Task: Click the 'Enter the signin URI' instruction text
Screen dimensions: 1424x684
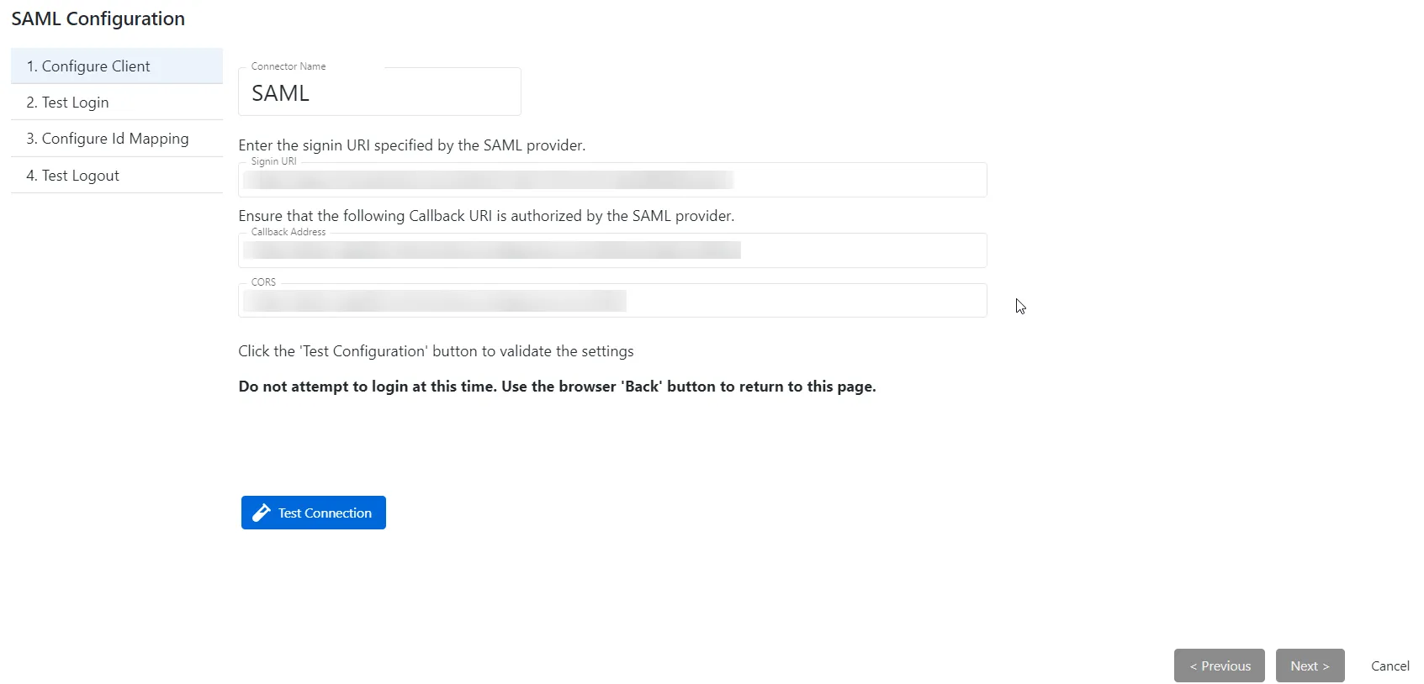Action: [412, 145]
